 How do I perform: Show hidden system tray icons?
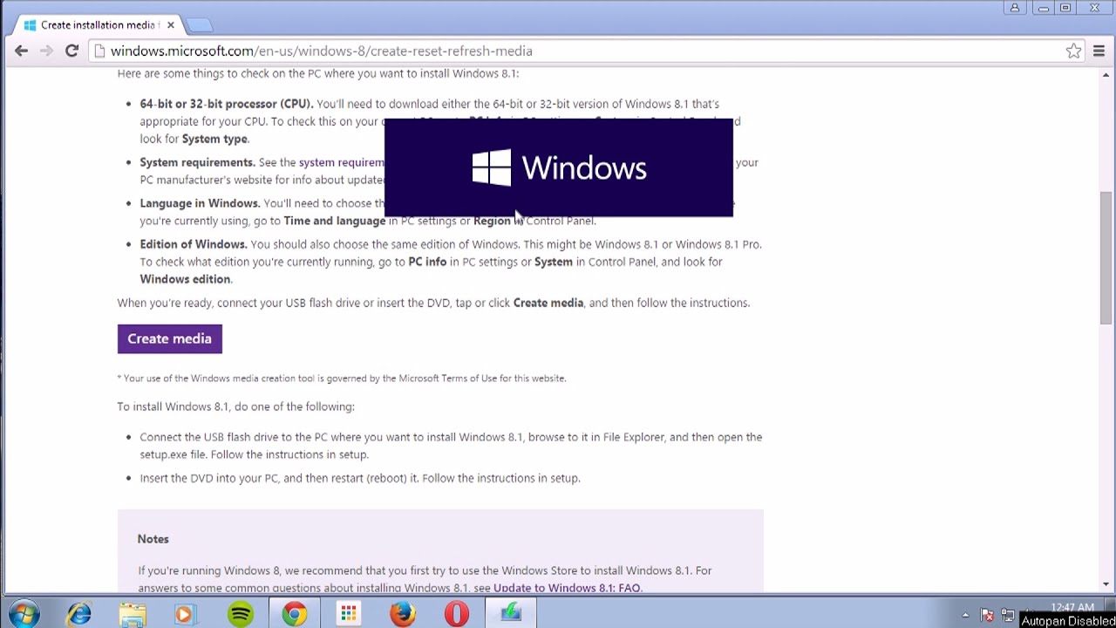pyautogui.click(x=965, y=615)
